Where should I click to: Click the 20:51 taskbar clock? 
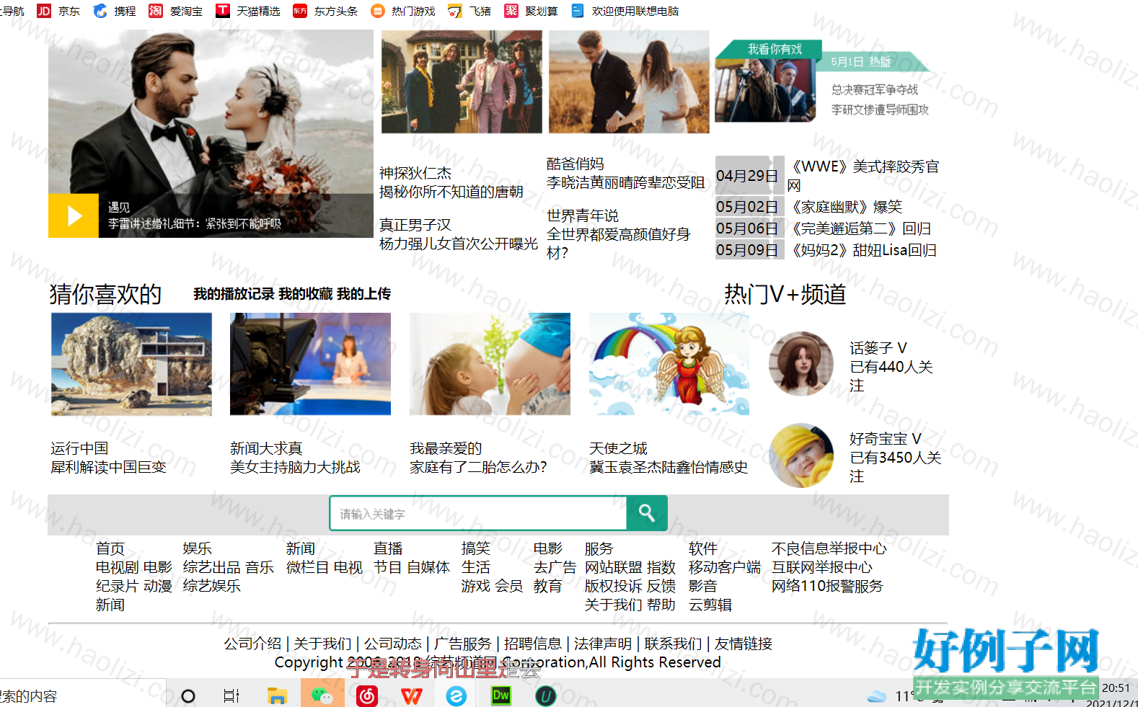[x=1116, y=688]
